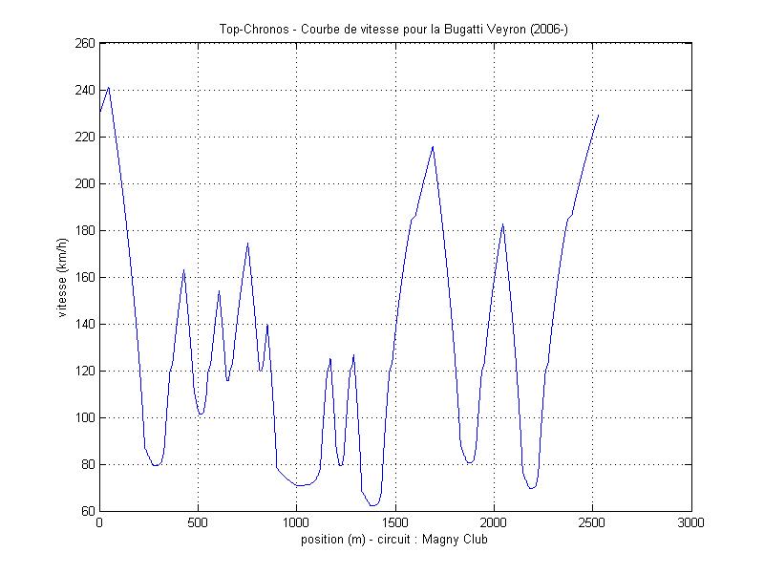Select the y-axis tick label 240
The width and height of the screenshot is (764, 574).
(x=85, y=90)
